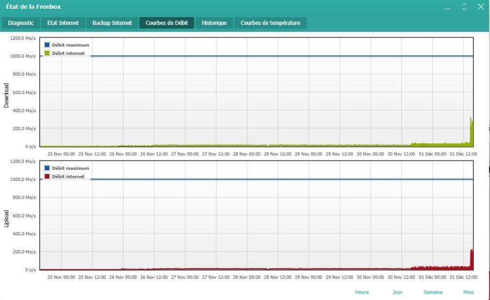Screen dimensions: 490x300
Task: Click the up-down chevron window resize icon
Action: [464, 7]
